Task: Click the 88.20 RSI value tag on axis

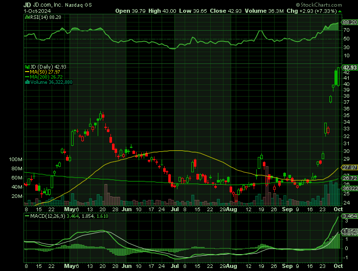Action: [349, 22]
